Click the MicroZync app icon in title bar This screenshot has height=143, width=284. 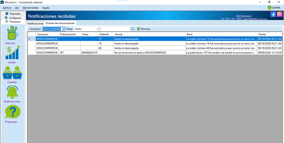pyautogui.click(x=2, y=2)
